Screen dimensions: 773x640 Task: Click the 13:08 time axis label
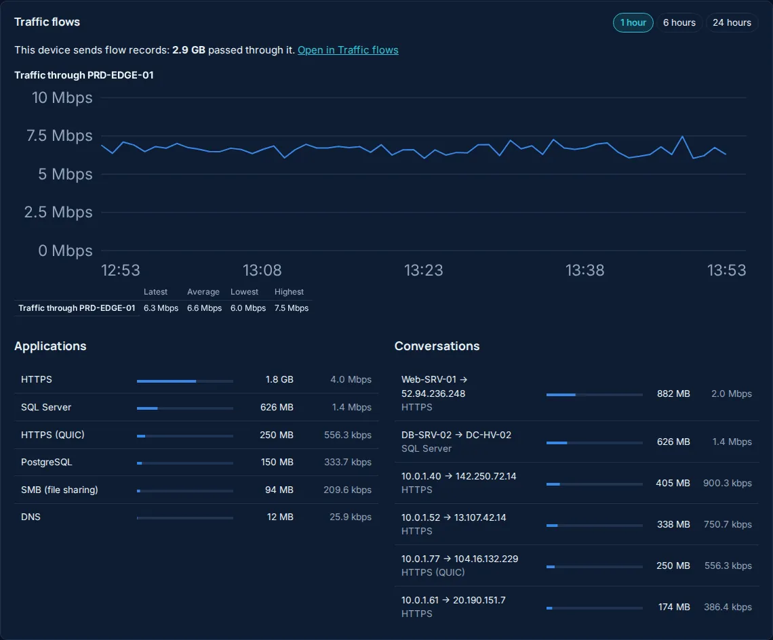pos(262,270)
